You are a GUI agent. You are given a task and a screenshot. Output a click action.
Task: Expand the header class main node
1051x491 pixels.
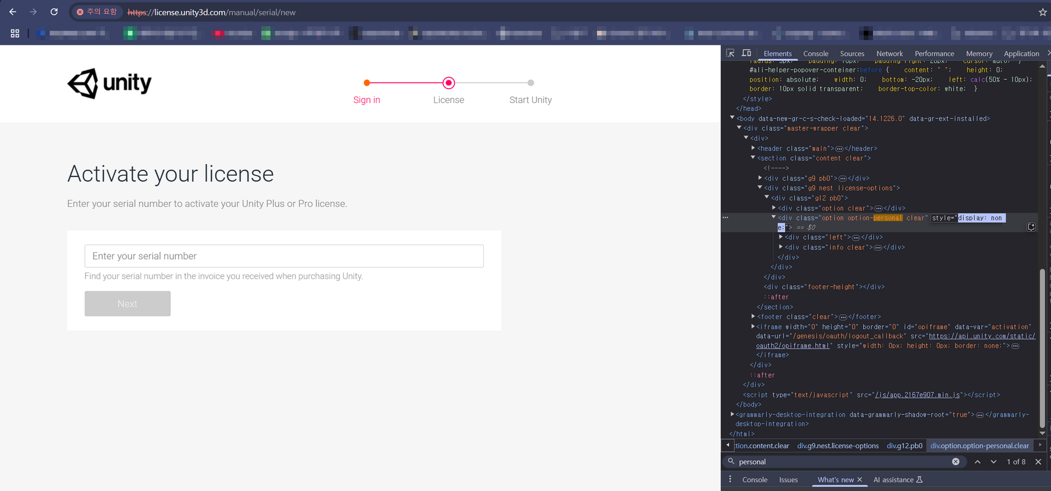753,148
